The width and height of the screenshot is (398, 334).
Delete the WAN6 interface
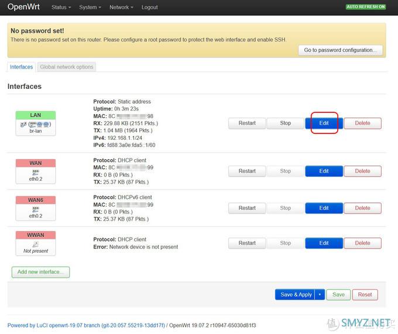pos(362,208)
